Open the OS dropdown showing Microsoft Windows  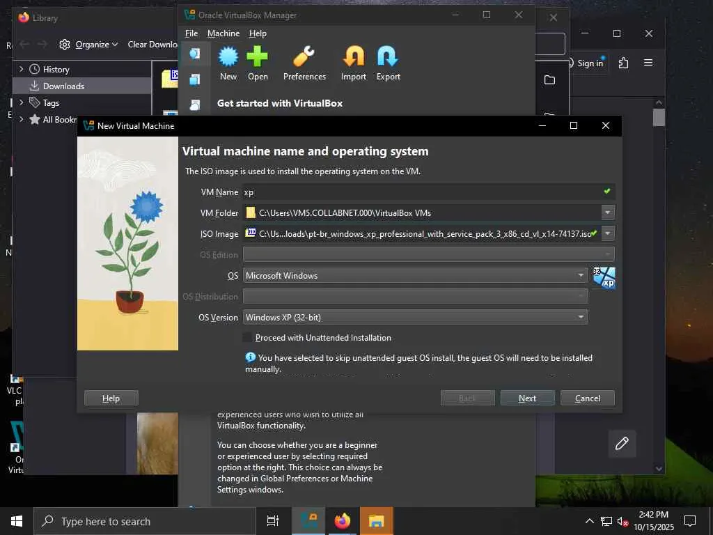coord(415,275)
